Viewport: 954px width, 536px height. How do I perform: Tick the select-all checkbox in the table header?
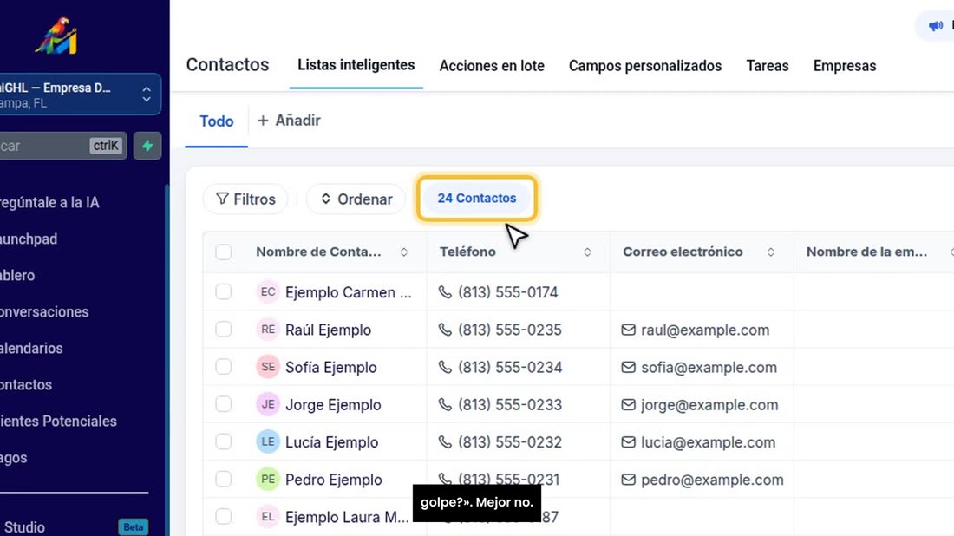pos(223,252)
